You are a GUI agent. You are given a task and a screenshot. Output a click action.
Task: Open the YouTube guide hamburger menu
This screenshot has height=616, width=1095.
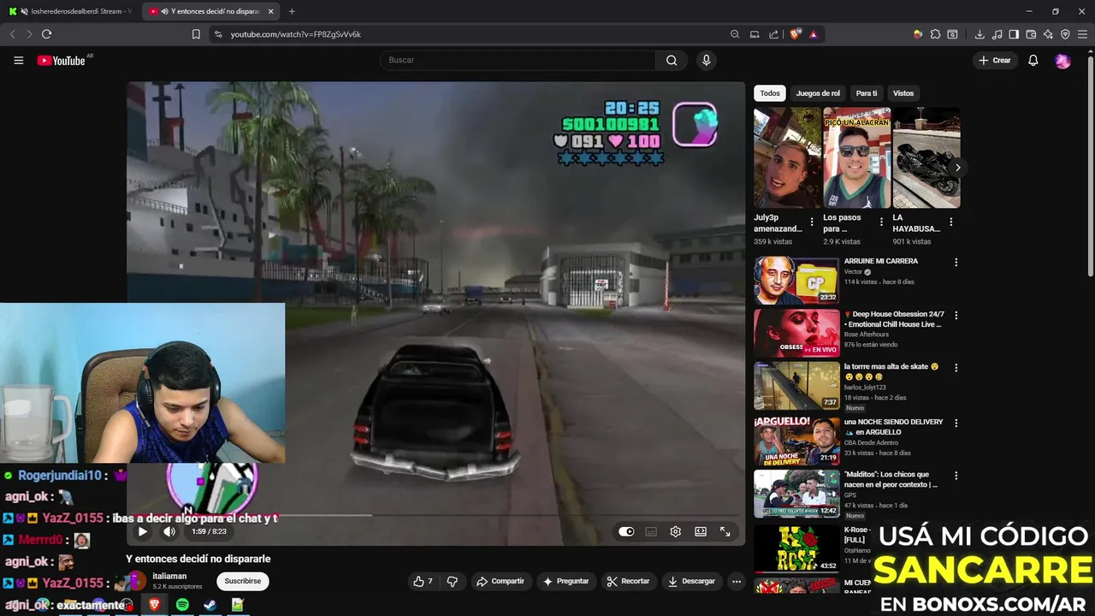click(19, 60)
